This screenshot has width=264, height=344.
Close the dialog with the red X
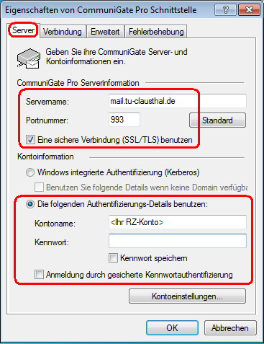249,10
